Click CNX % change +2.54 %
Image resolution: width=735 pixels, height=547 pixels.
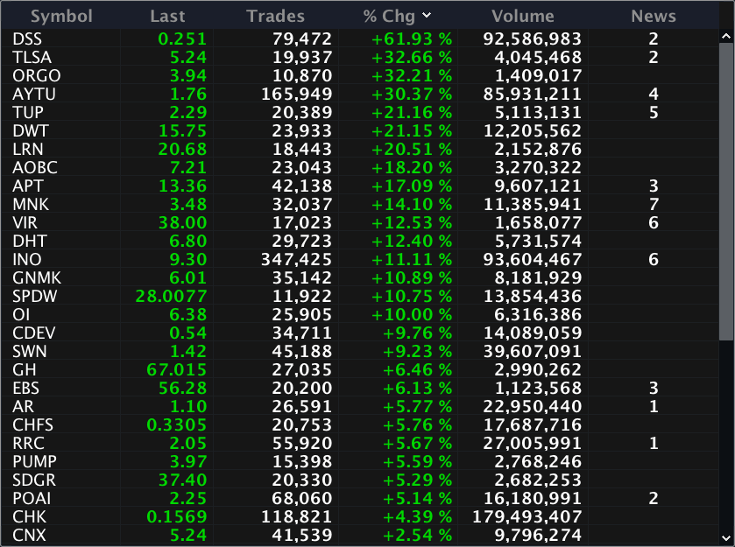coord(417,535)
